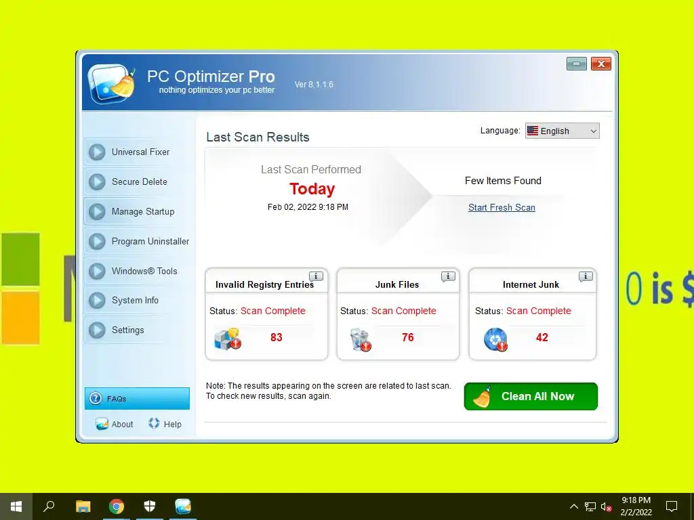Click the junk files count 76
Viewport: 694px width, 520px height.
coord(407,337)
